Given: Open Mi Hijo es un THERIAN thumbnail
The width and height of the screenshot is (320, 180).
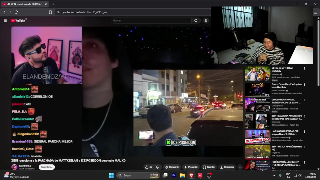Looking at the screenshot, I should pos(257,73).
